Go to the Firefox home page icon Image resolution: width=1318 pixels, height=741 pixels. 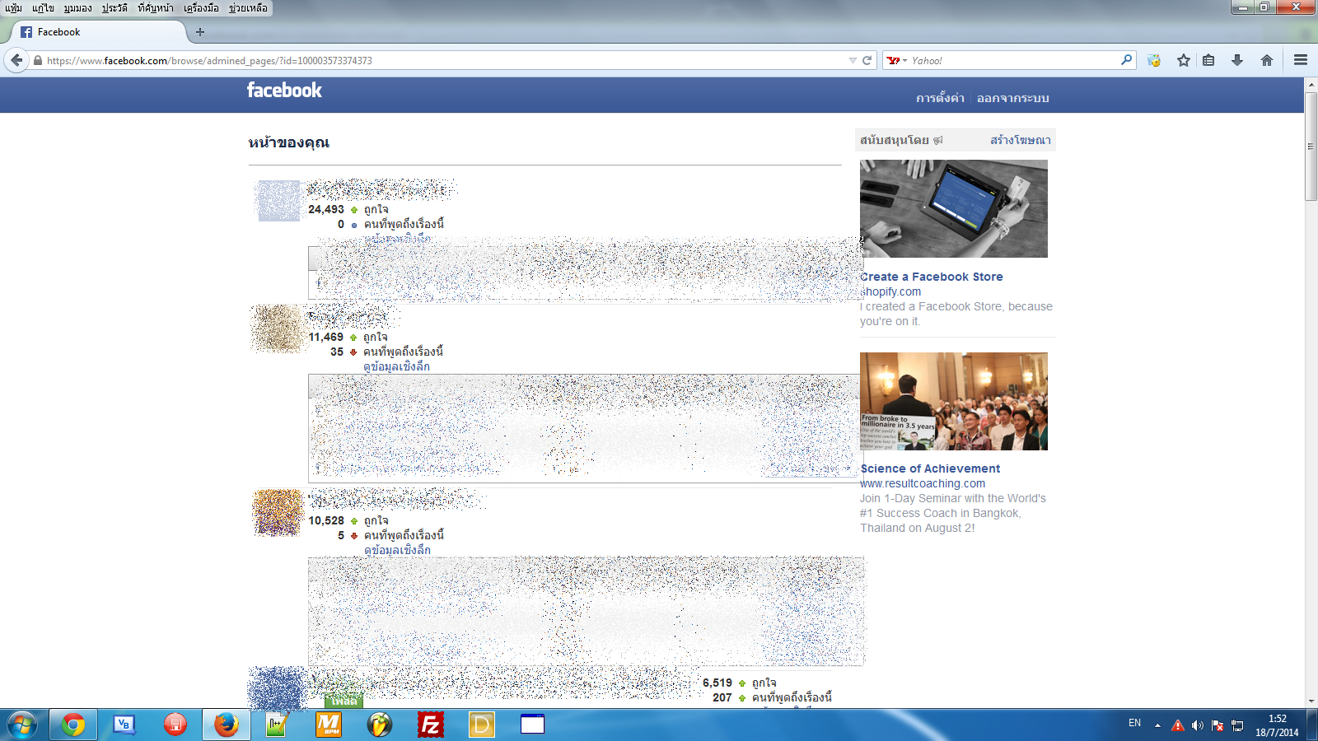(1267, 60)
